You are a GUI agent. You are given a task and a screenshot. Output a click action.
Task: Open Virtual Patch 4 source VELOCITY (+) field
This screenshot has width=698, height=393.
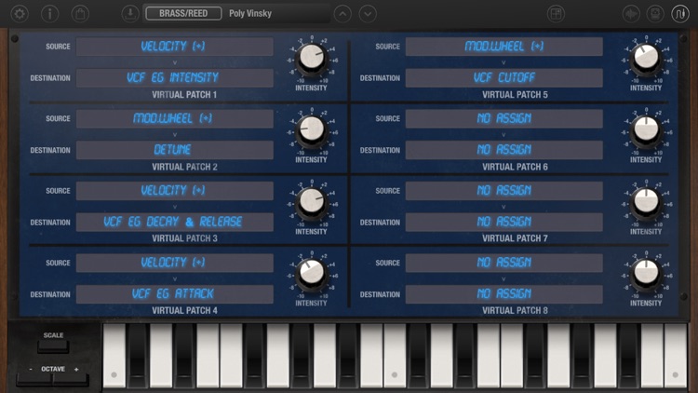coord(175,263)
